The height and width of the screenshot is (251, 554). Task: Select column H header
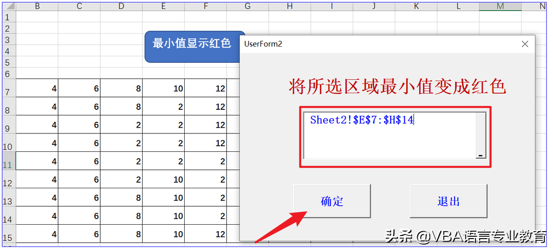tap(290, 6)
